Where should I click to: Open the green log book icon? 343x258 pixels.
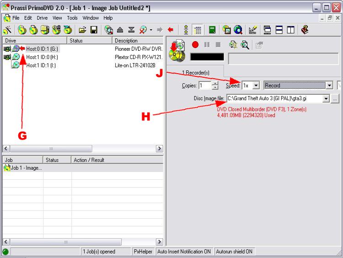pyautogui.click(x=212, y=30)
